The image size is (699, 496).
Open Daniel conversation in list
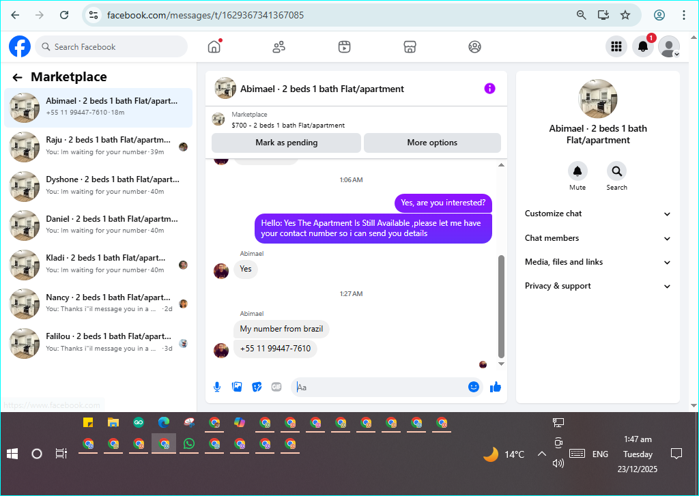click(98, 225)
